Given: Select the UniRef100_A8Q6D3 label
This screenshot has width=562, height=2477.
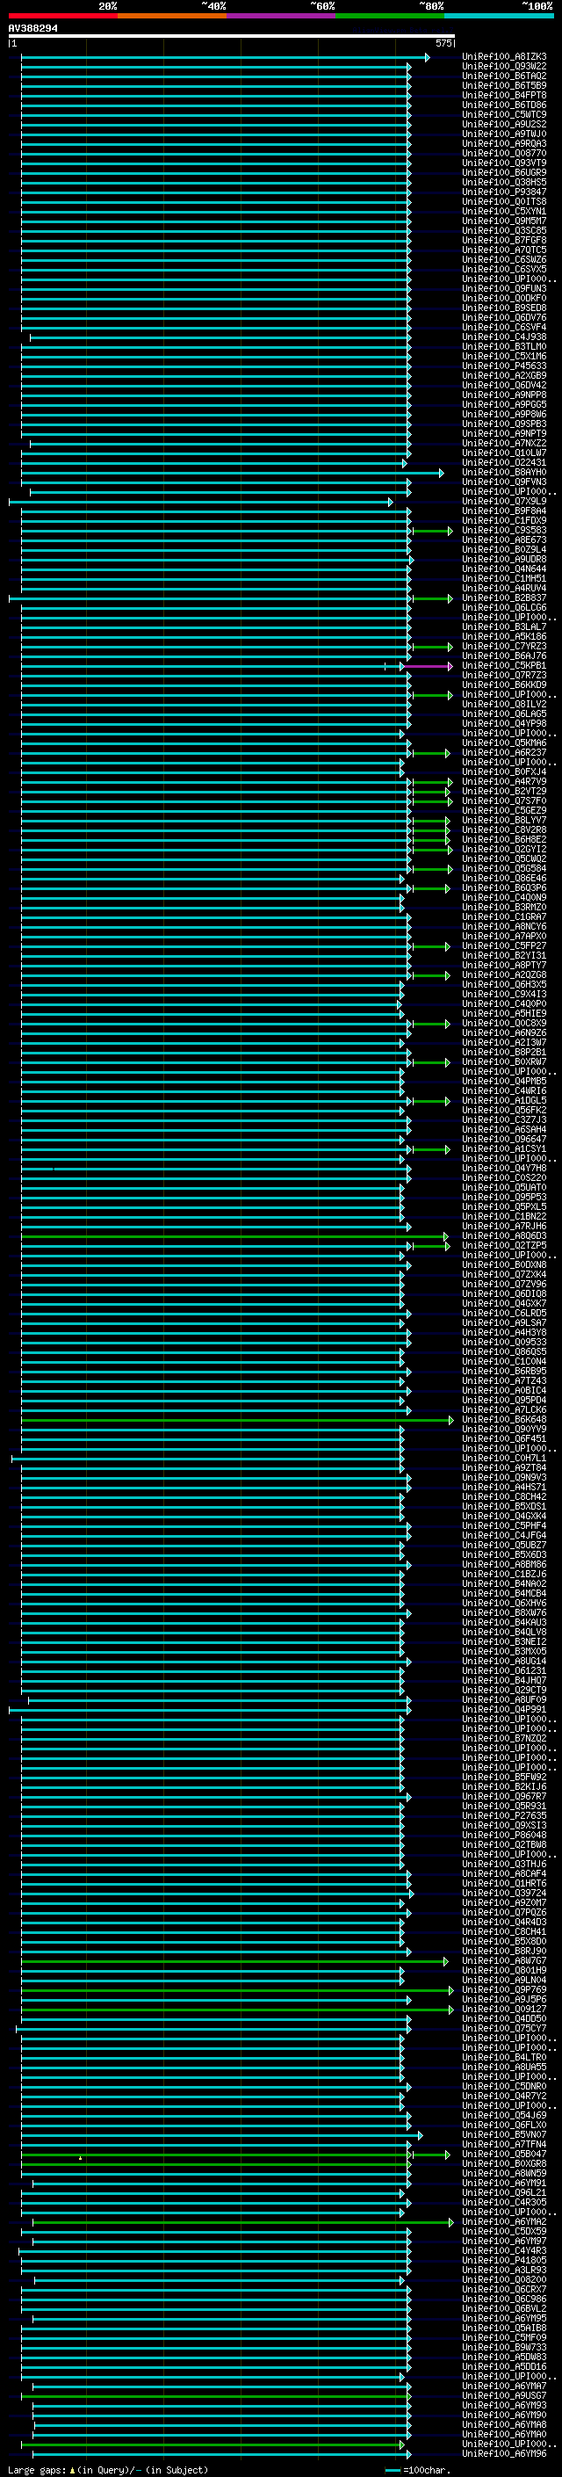Looking at the screenshot, I should 504,1235.
